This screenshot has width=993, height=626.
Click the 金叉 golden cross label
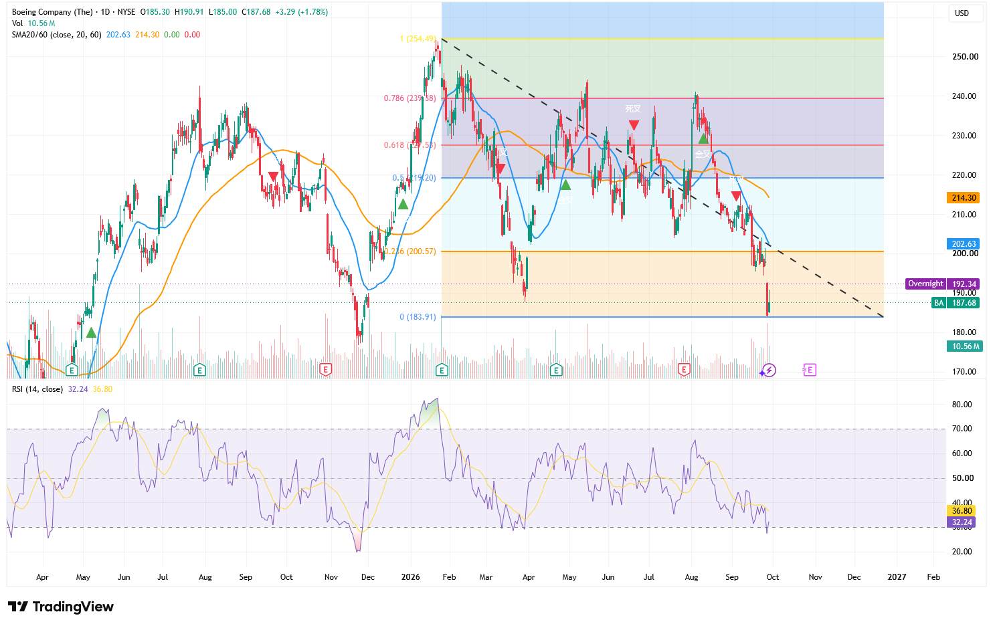click(703, 154)
